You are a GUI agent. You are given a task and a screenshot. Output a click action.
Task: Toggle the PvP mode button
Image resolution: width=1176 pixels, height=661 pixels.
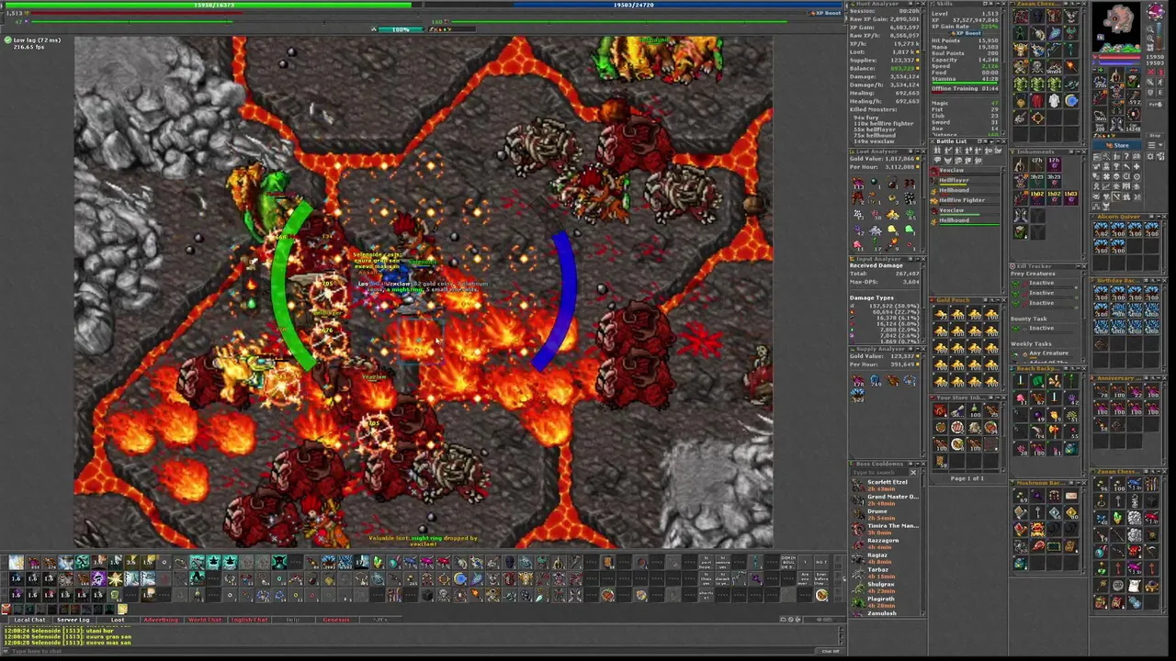pyautogui.click(x=1155, y=105)
